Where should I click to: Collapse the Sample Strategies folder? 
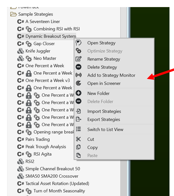(13, 14)
